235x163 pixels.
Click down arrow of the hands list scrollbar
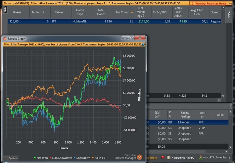pyautogui.click(x=231, y=148)
